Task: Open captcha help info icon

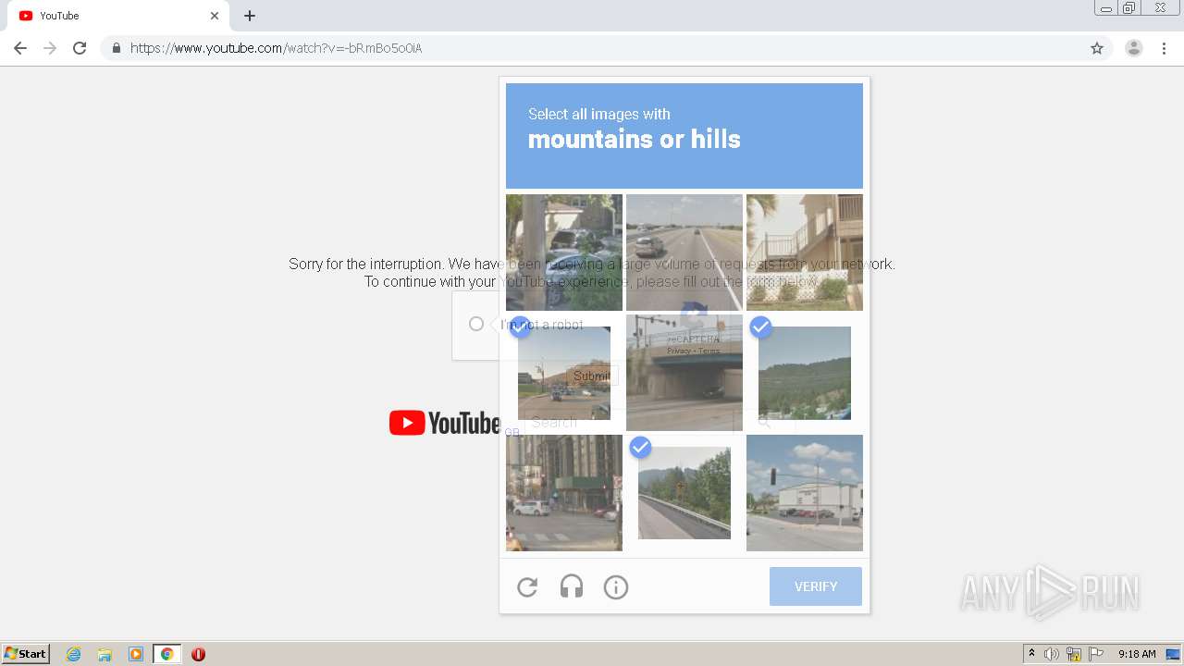Action: tap(616, 586)
